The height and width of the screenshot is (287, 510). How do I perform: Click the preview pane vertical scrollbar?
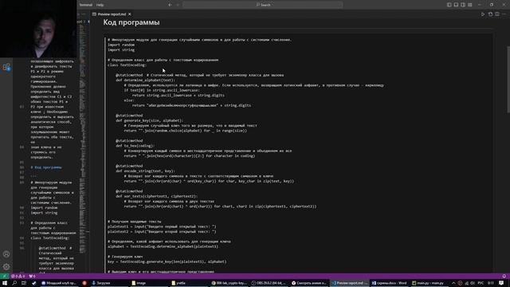[x=508, y=80]
